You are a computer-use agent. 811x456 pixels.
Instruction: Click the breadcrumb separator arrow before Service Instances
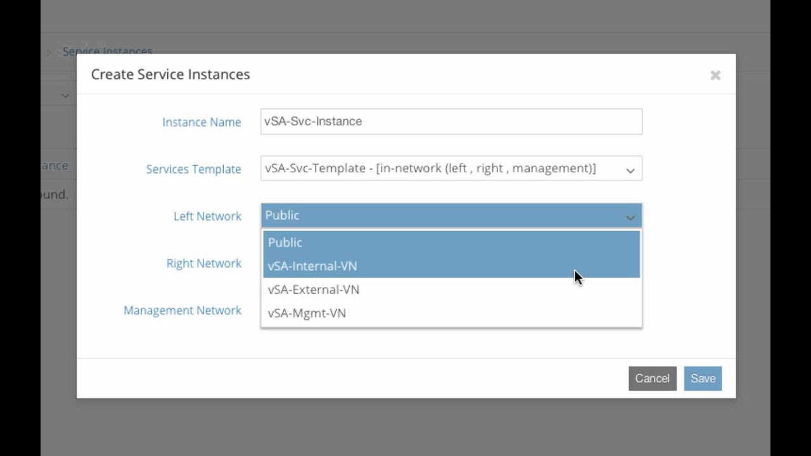(49, 52)
